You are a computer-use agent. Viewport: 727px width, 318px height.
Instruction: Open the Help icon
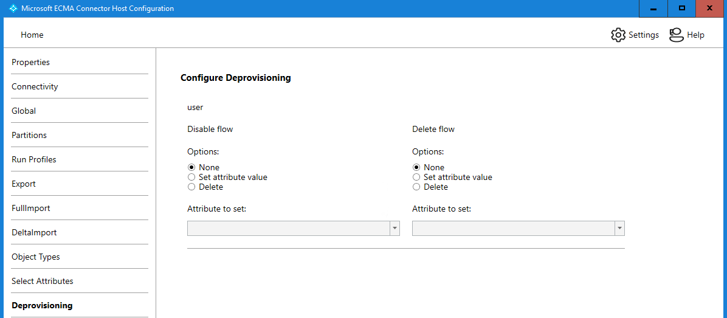point(676,35)
